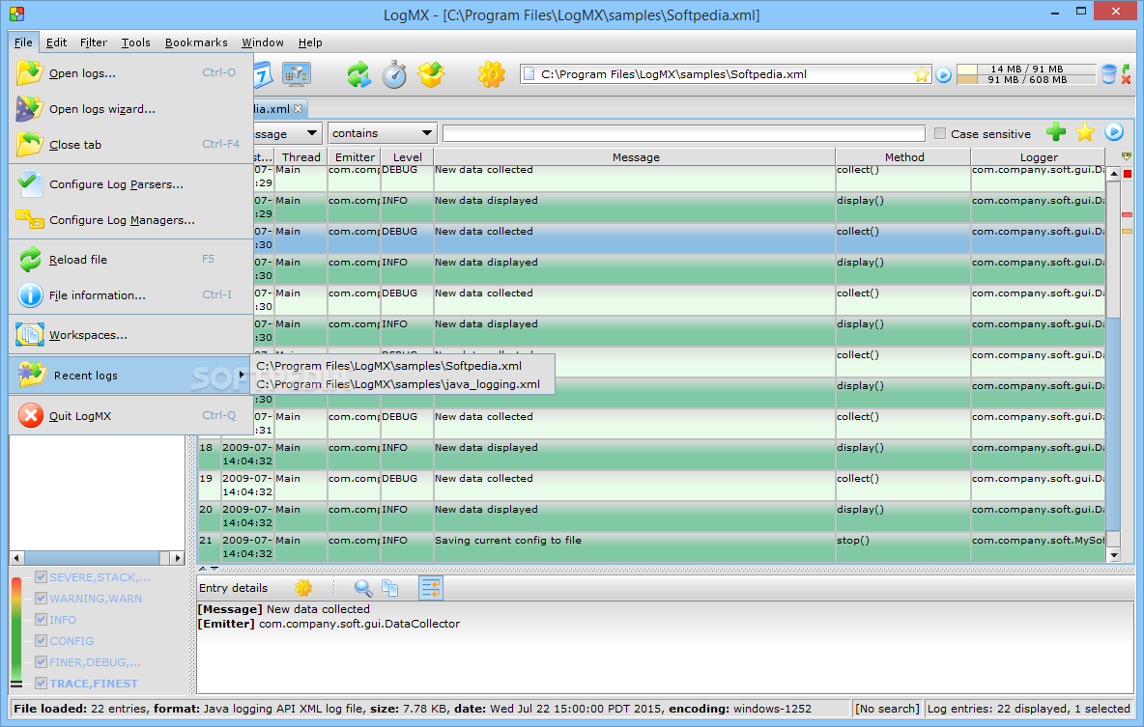Screen dimensions: 1144x727
Task: Sort by the Message column header
Action: coord(635,156)
